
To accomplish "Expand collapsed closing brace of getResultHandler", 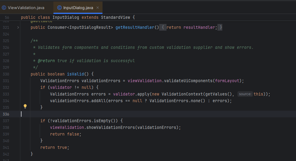I will [220, 27].
